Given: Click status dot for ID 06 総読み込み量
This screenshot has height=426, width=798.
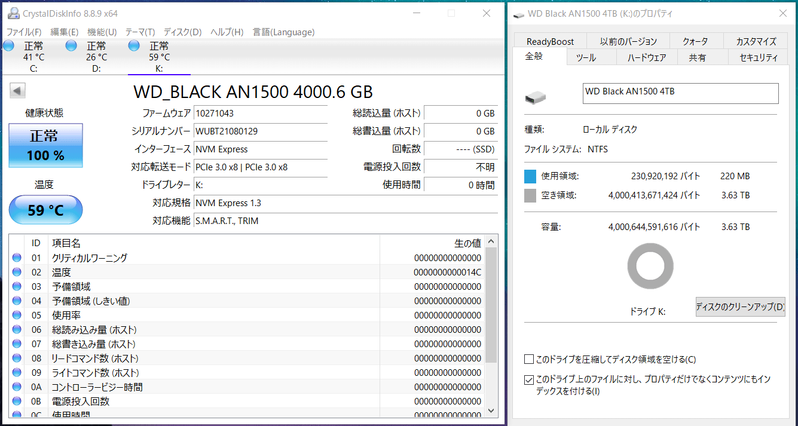Looking at the screenshot, I should 17,330.
